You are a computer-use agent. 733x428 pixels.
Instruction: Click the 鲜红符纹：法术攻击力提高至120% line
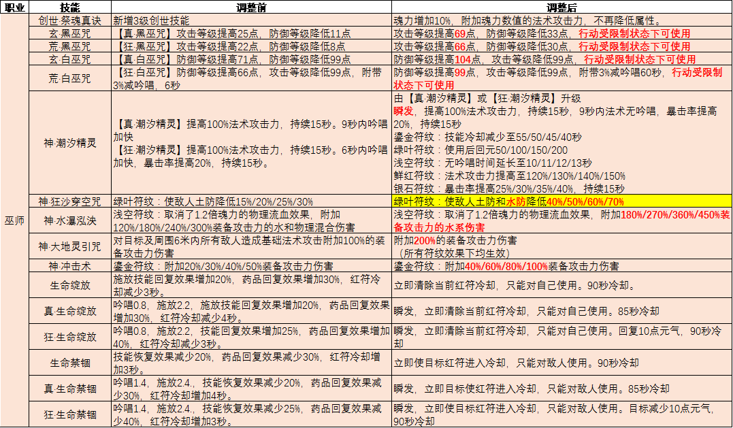click(x=510, y=176)
